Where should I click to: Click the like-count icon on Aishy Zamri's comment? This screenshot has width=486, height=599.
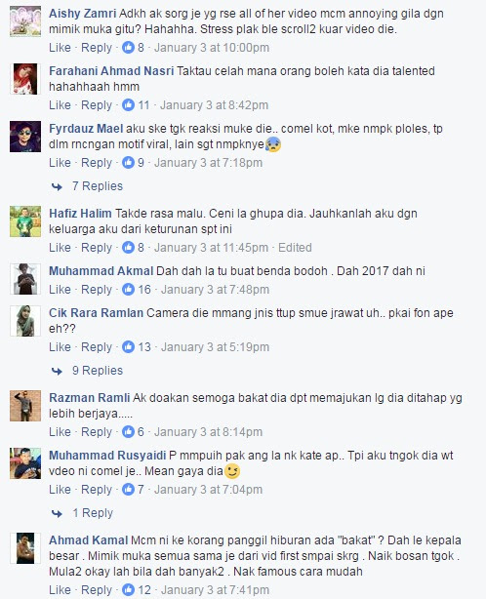tap(128, 48)
